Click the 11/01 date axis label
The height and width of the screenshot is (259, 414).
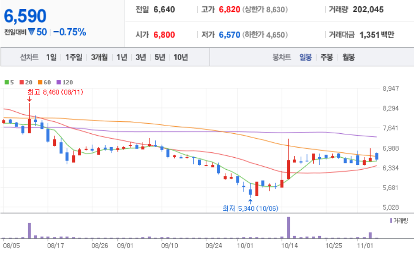tap(365, 246)
